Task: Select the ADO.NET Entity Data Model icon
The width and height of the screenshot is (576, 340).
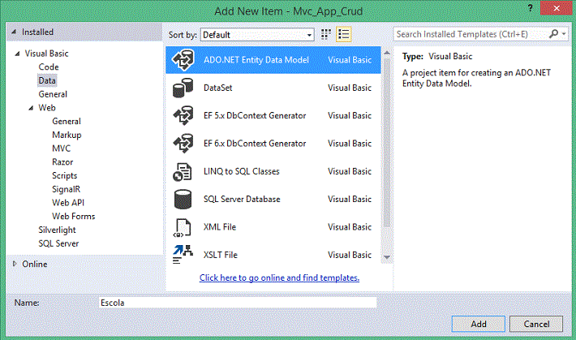Action: [183, 60]
